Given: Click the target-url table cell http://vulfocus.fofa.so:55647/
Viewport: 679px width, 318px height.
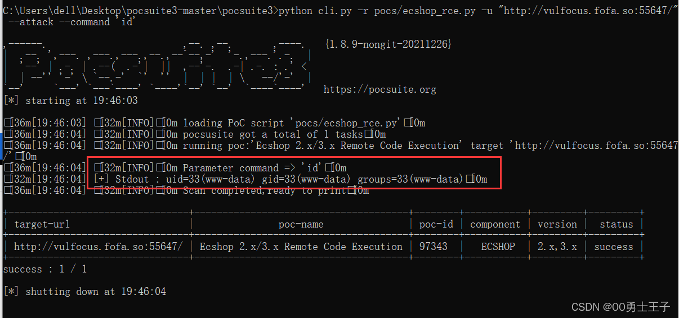Looking at the screenshot, I should (x=99, y=247).
